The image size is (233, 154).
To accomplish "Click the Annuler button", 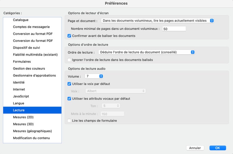I will pyautogui.click(x=195, y=148).
